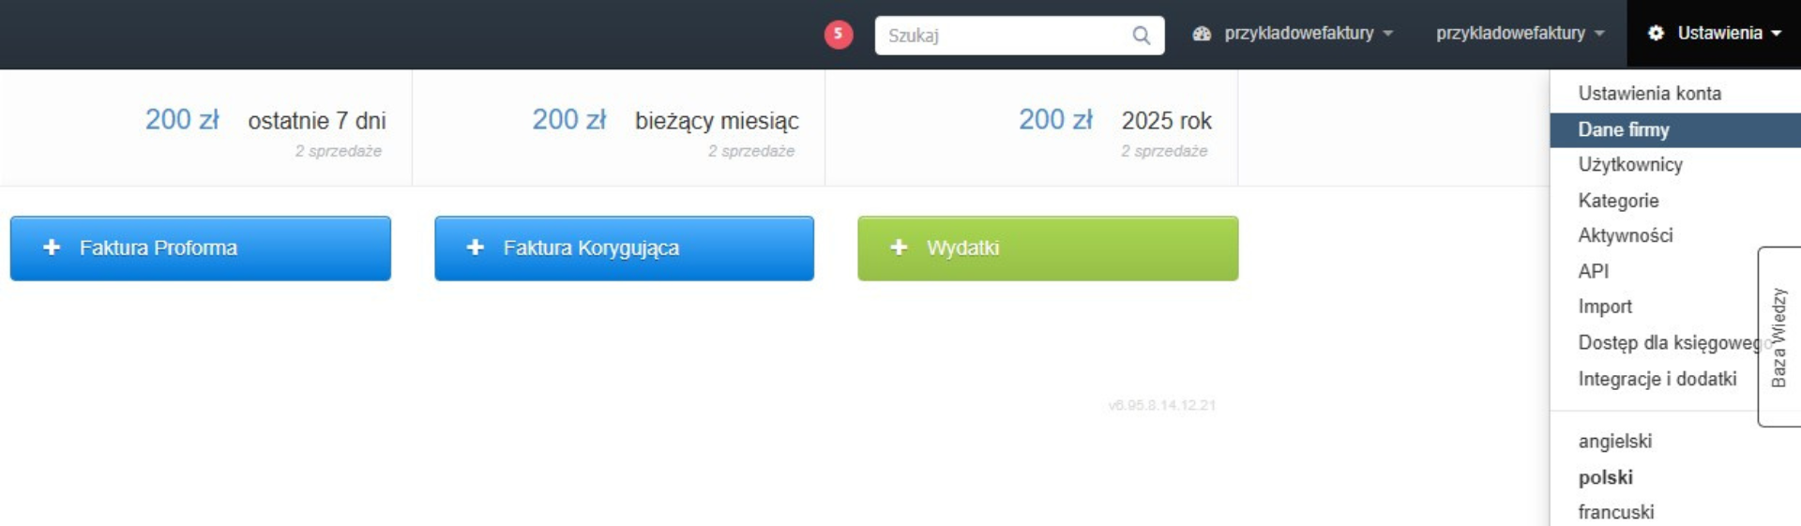Viewport: 1801px width, 526px height.
Task: Click the magnifier icon in the search box
Action: pos(1141,36)
